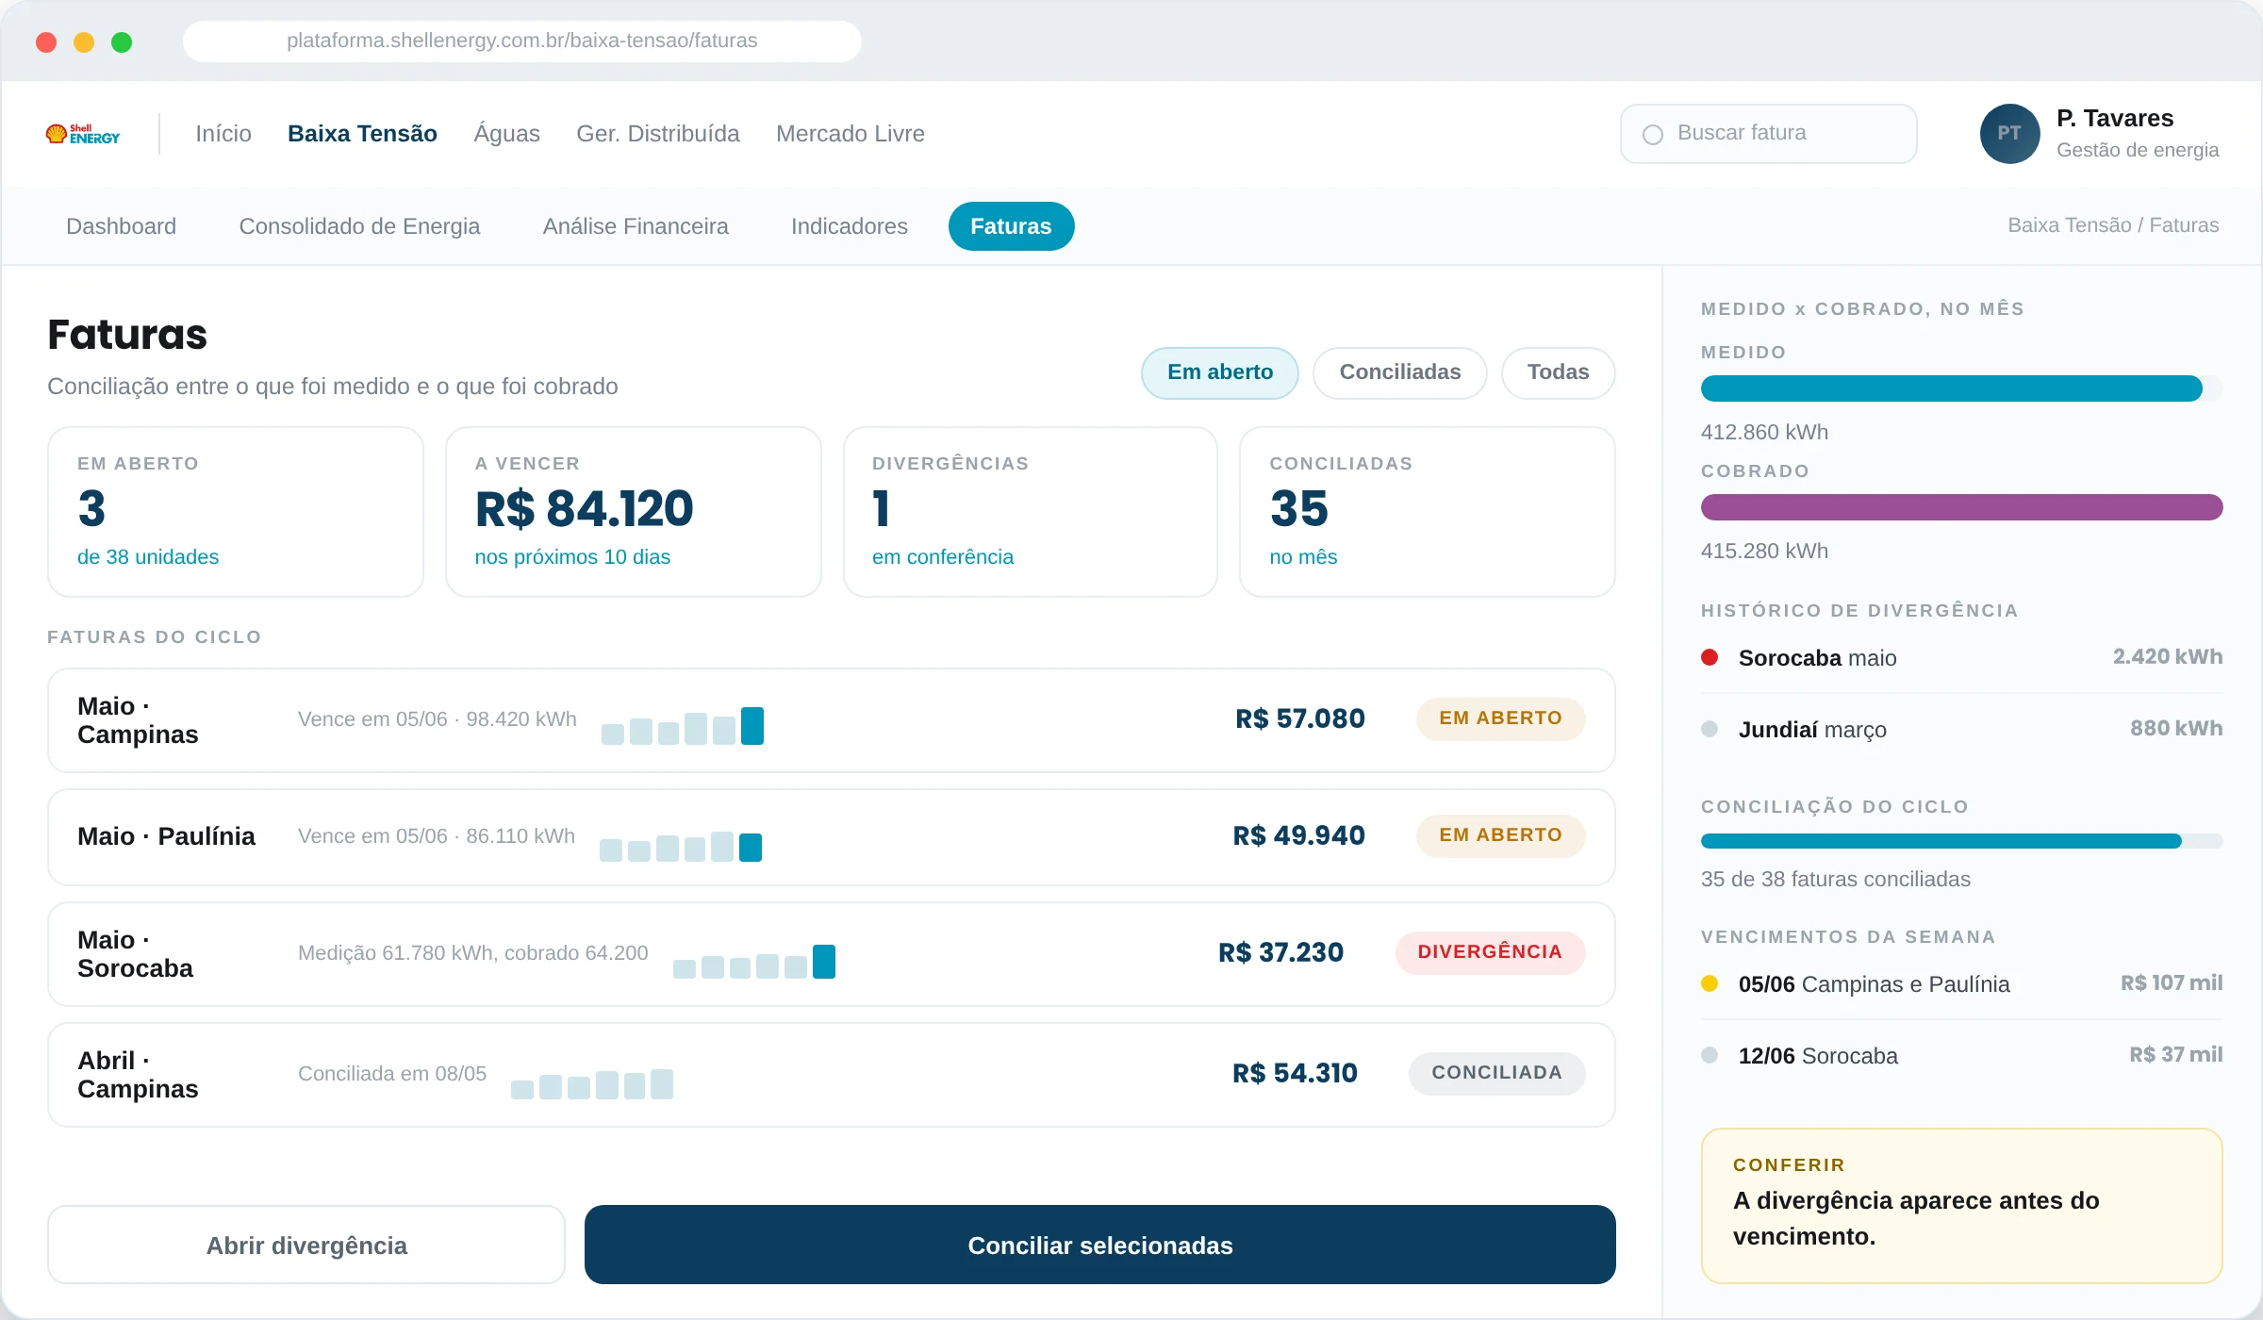Open the Águas section
Image resolution: width=2263 pixels, height=1320 pixels.
click(x=506, y=134)
